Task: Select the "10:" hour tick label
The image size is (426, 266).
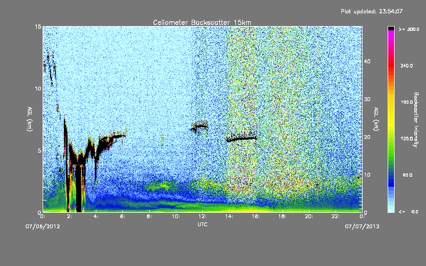Action: (x=176, y=217)
